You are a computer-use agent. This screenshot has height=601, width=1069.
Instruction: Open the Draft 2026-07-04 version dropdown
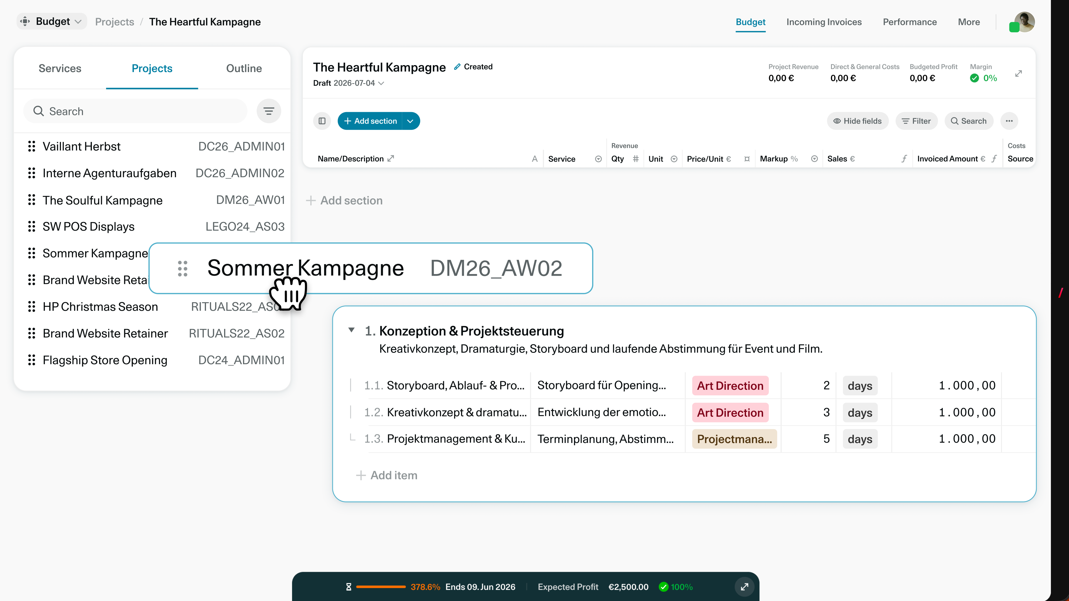pos(349,83)
